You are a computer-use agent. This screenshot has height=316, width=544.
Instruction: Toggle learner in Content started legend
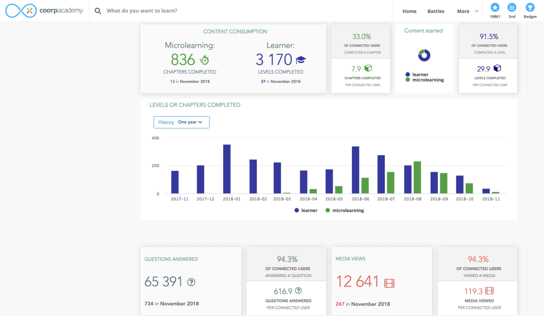click(x=416, y=74)
